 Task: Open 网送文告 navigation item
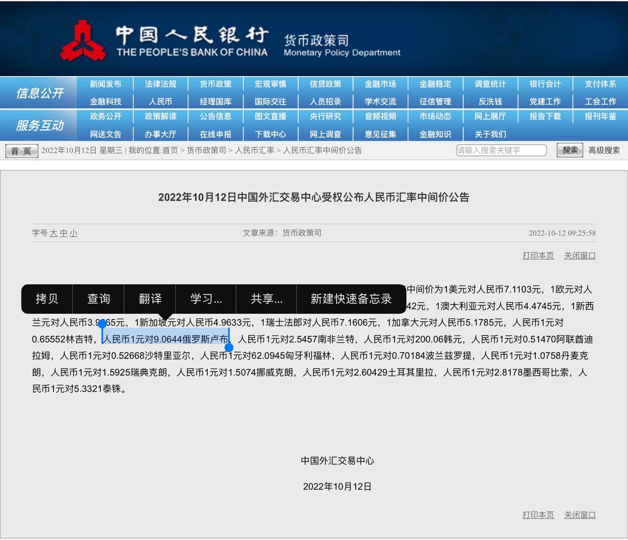105,134
